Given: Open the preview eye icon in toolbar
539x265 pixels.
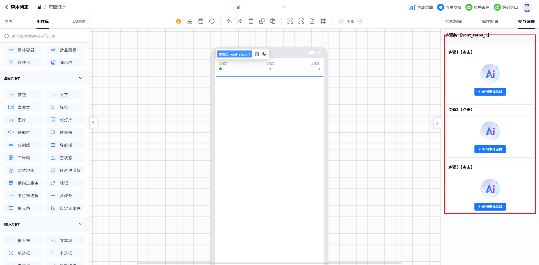Looking at the screenshot, I should click(x=290, y=21).
